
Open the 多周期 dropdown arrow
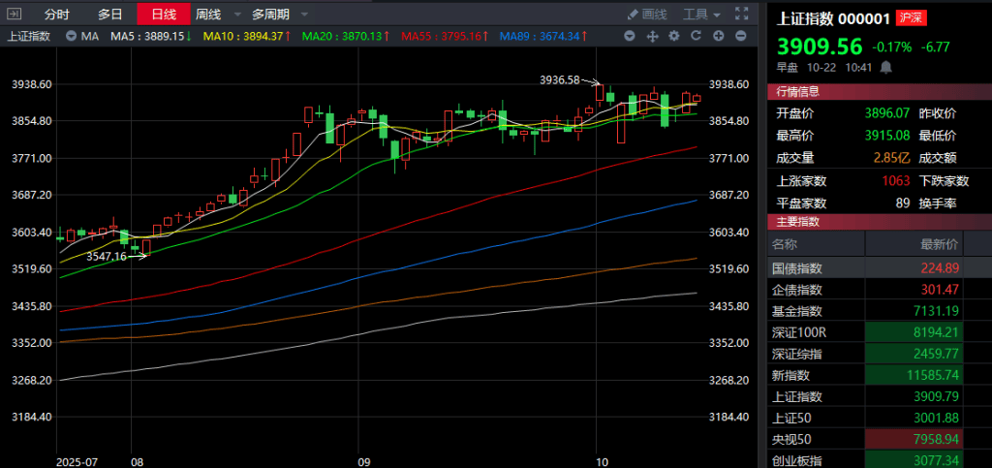tap(304, 15)
